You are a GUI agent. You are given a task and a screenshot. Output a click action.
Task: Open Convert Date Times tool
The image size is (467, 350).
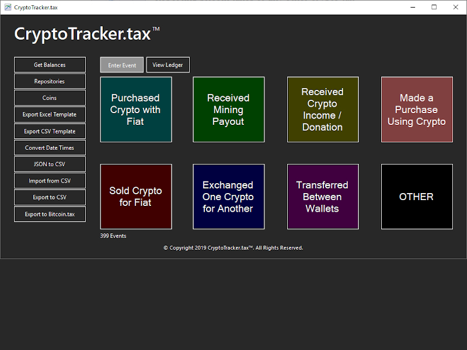pos(50,148)
